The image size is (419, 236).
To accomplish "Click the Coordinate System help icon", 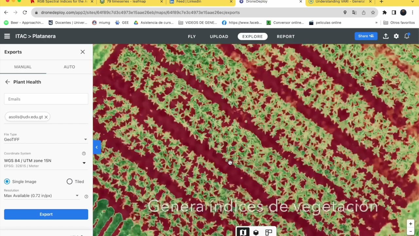I will tap(84, 153).
